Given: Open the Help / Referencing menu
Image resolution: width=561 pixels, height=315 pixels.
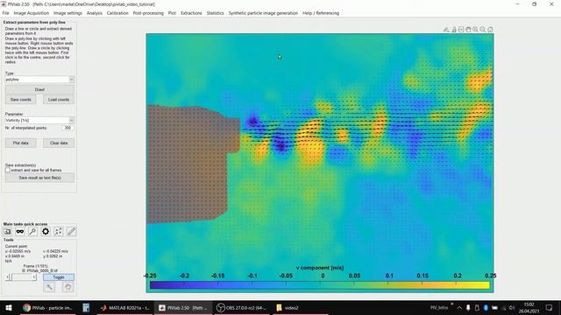Looking at the screenshot, I should point(321,13).
